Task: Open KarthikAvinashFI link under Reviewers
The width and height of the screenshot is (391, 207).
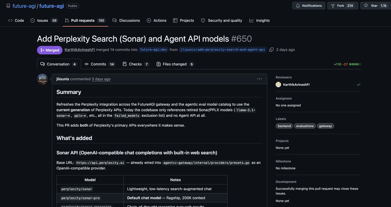Action: tap(296, 84)
